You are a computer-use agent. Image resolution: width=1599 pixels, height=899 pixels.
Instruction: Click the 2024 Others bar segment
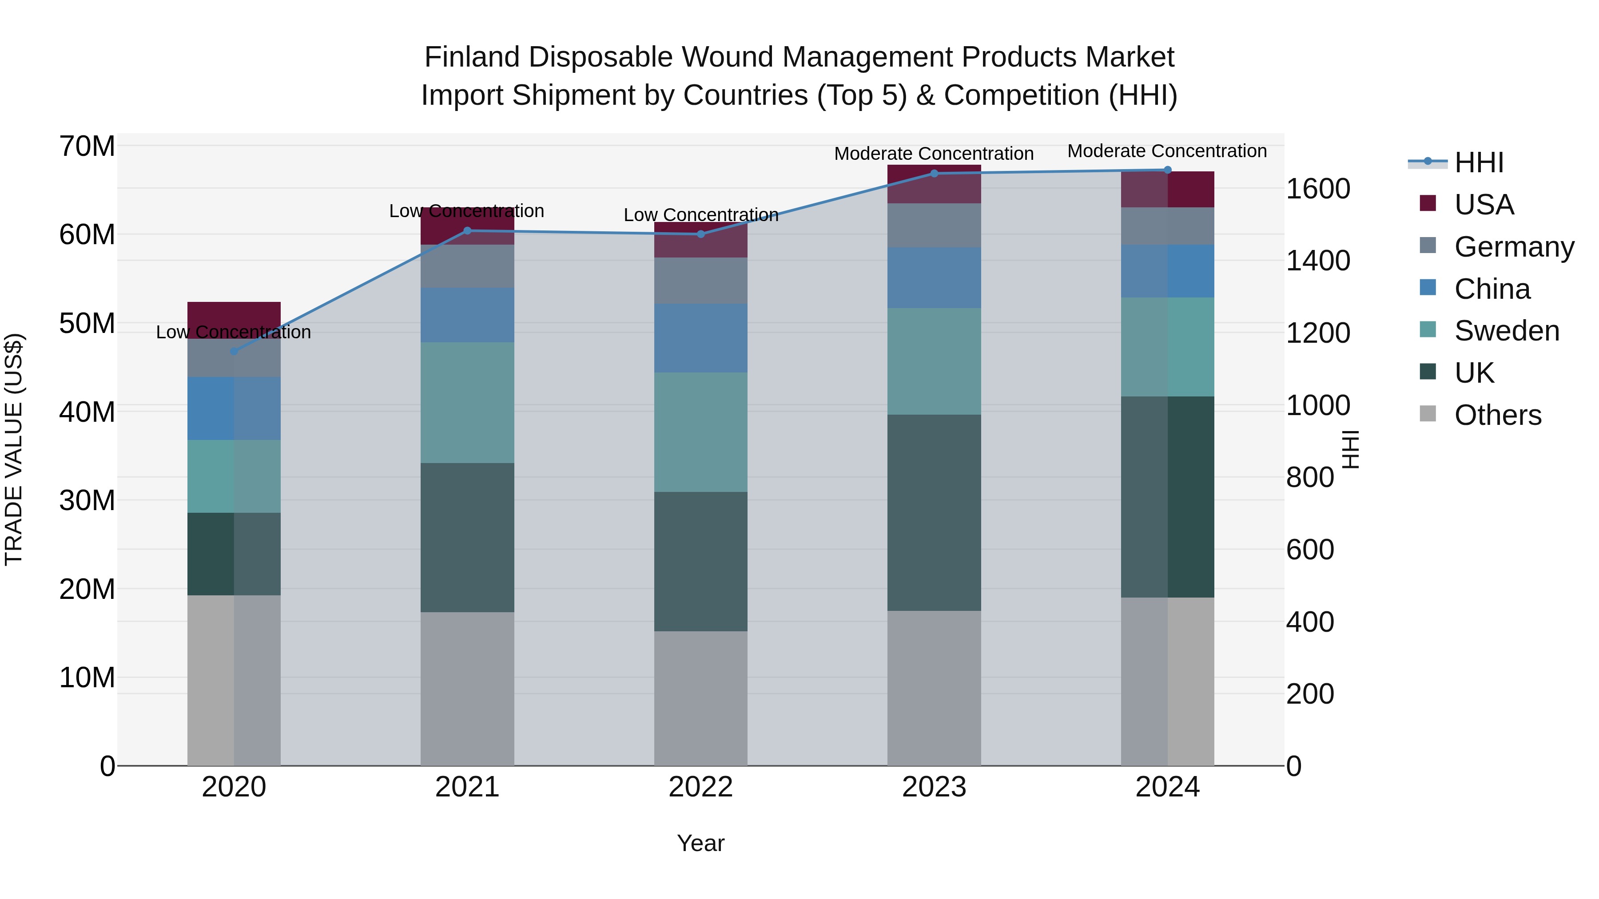[x=1168, y=681]
